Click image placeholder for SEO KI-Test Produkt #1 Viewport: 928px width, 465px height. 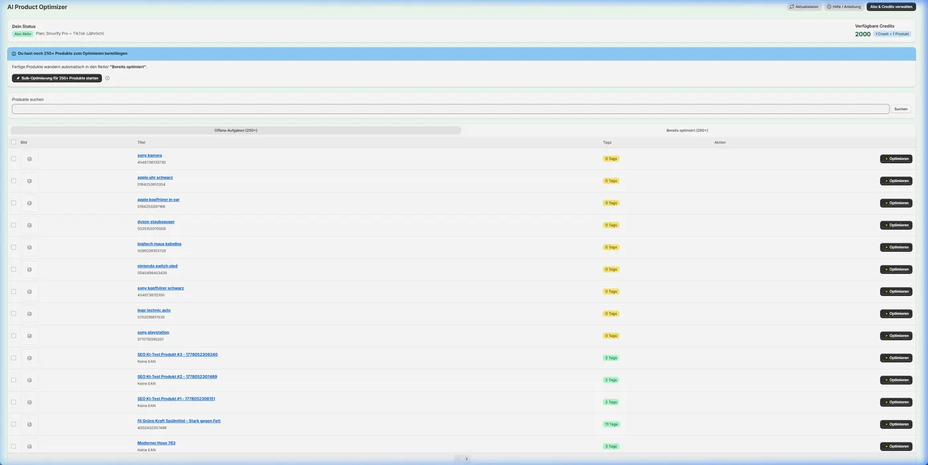tap(29, 402)
